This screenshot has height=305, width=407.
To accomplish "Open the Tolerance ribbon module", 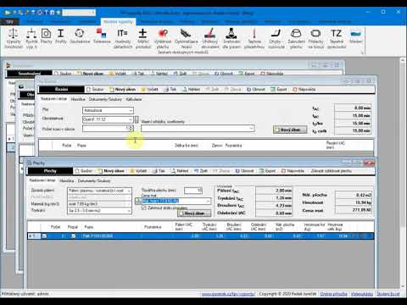I will click(x=102, y=36).
